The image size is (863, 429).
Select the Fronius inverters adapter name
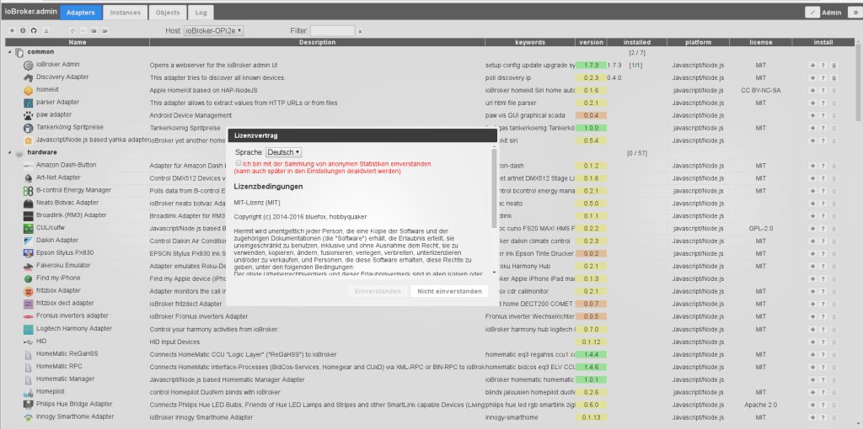point(72,315)
